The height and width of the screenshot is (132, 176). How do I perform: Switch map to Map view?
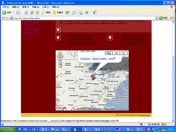(109, 53)
